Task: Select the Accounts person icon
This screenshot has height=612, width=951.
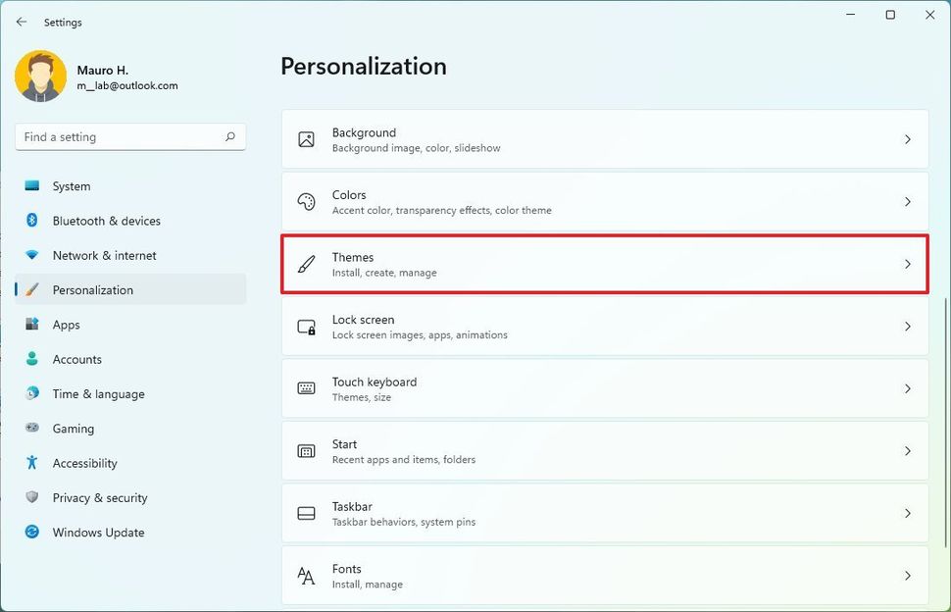Action: click(x=31, y=359)
